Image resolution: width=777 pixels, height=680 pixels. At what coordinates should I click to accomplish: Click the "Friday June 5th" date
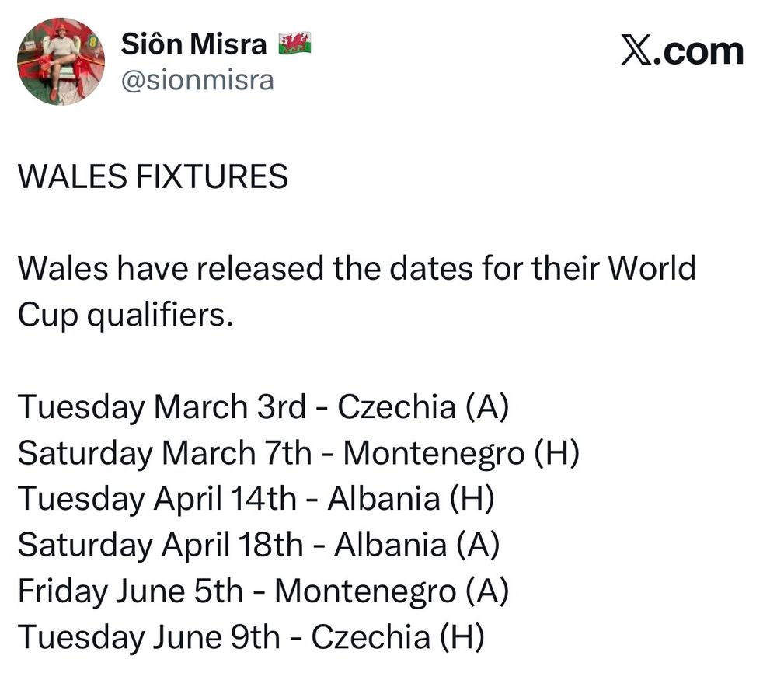[x=130, y=591]
